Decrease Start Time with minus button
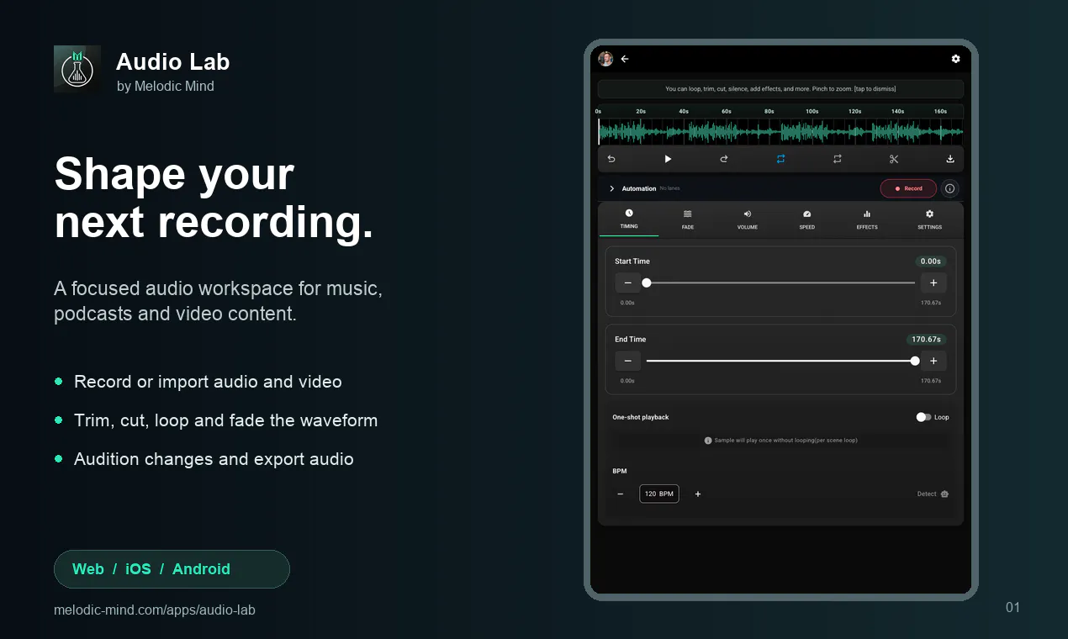The width and height of the screenshot is (1068, 639). click(627, 283)
